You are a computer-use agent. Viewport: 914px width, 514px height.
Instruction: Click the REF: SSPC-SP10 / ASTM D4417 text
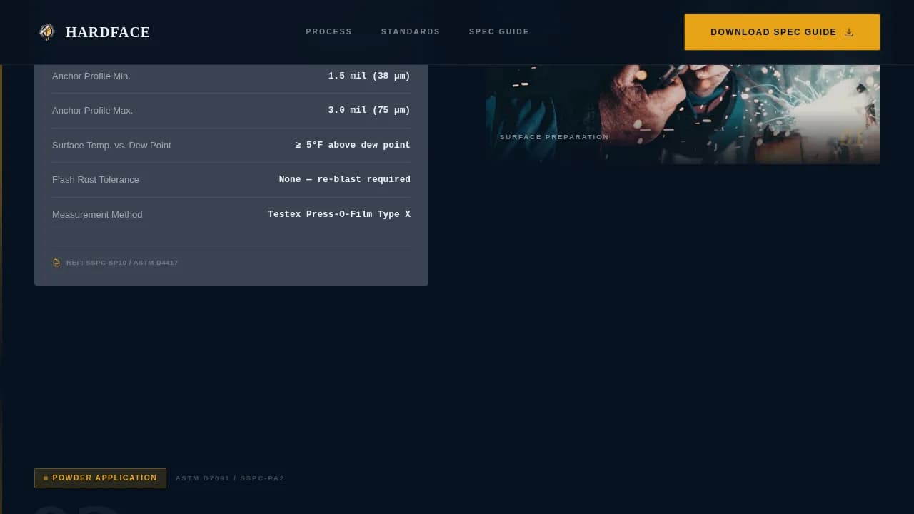pos(122,263)
